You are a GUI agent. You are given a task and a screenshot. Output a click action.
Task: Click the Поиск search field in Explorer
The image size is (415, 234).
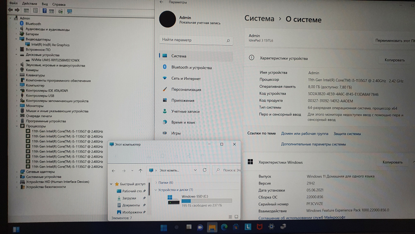pyautogui.click(x=227, y=170)
